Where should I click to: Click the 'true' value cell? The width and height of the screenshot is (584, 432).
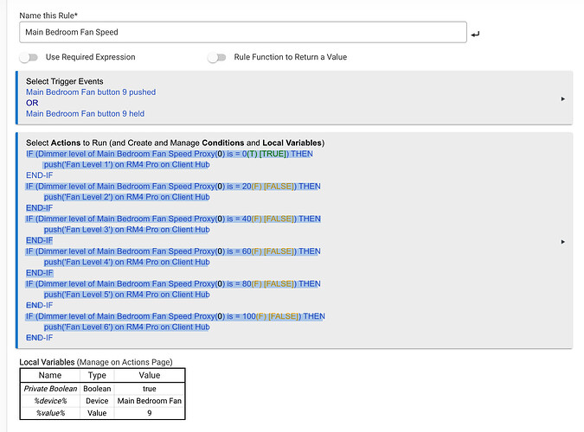(x=150, y=389)
